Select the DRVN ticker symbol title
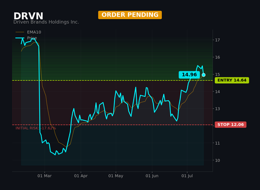The height and width of the screenshot is (190, 260). [x=28, y=16]
